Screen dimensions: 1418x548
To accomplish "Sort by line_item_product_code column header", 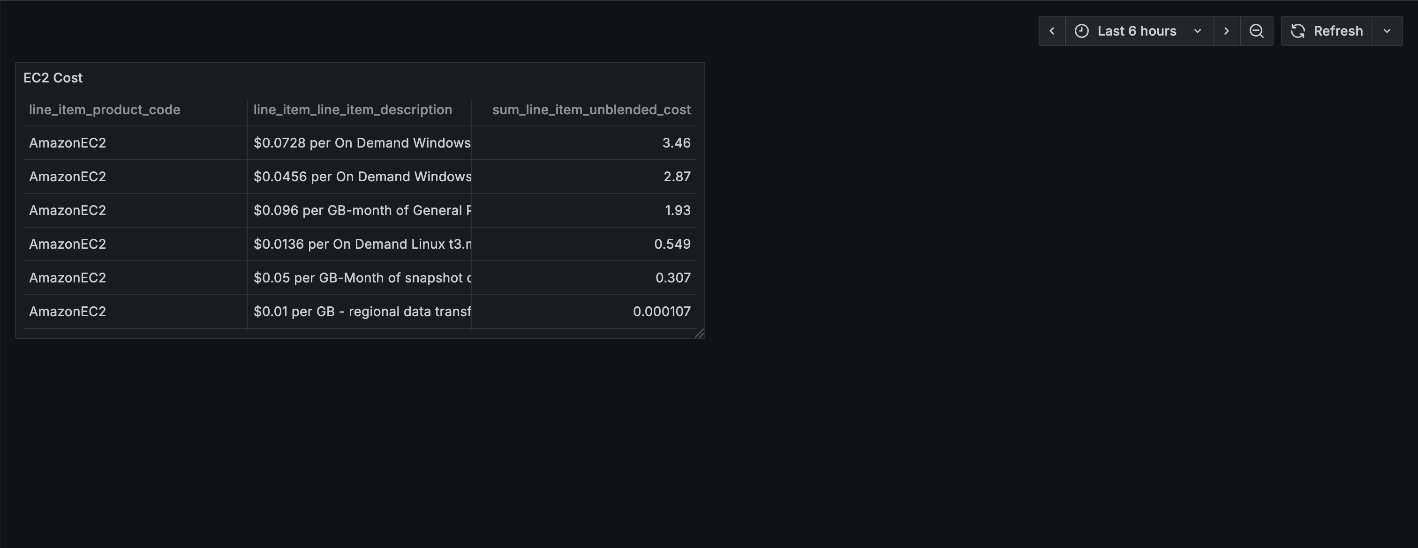I will (x=105, y=110).
